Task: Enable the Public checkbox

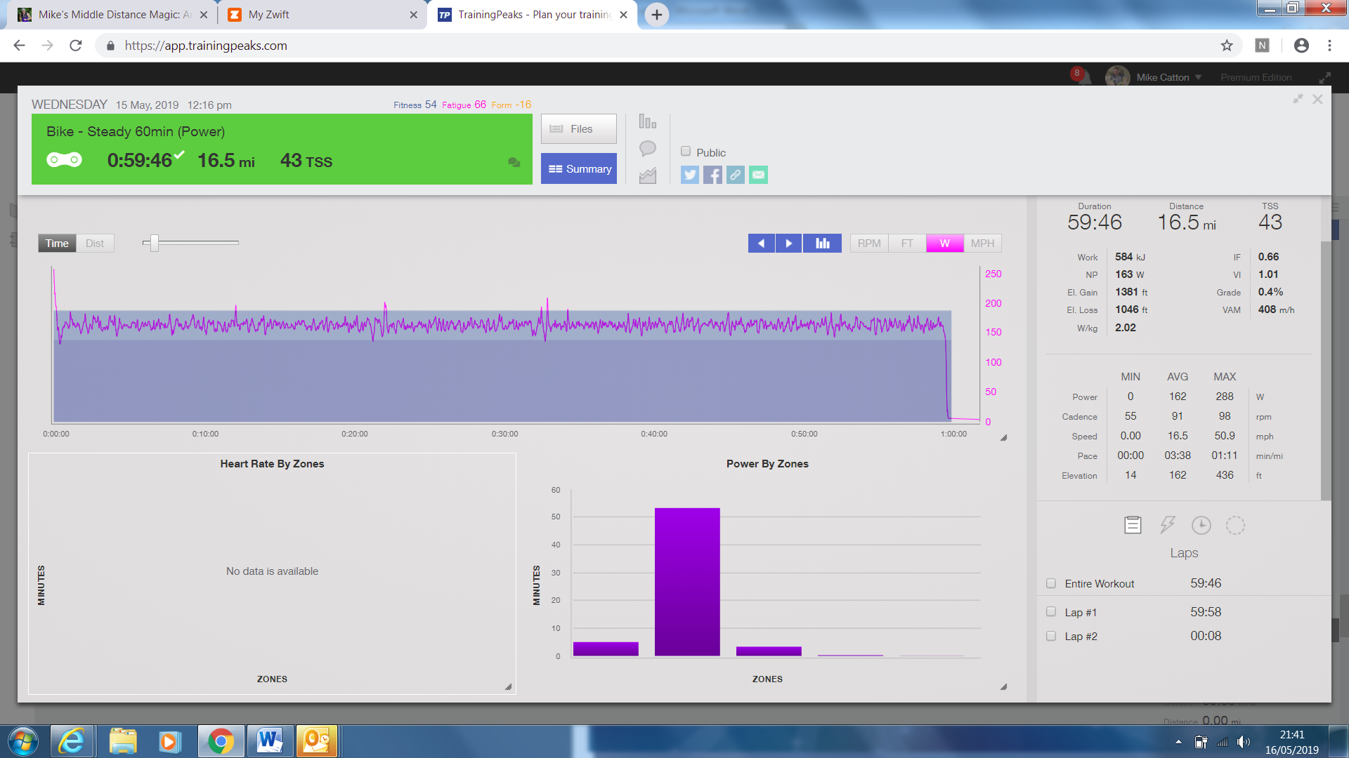Action: 686,152
